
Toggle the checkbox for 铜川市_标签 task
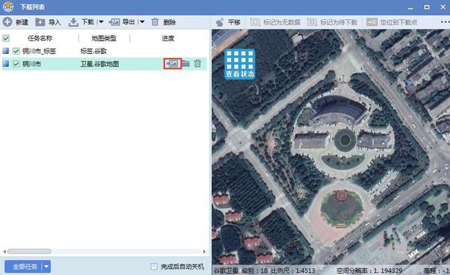click(x=16, y=51)
